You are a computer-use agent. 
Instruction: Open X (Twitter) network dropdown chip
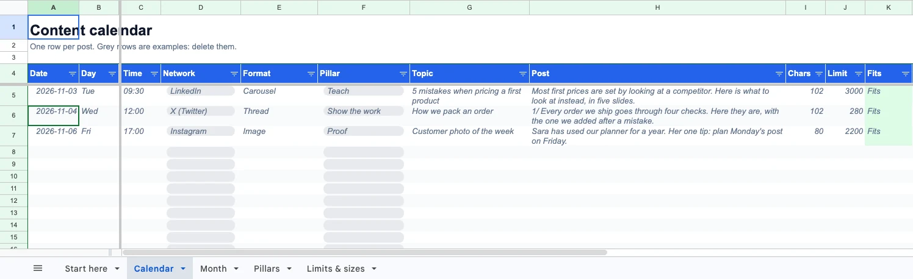[201, 111]
